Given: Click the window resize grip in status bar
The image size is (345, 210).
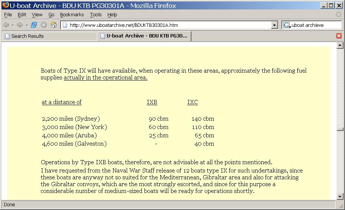Looking at the screenshot, I should click(341, 205).
